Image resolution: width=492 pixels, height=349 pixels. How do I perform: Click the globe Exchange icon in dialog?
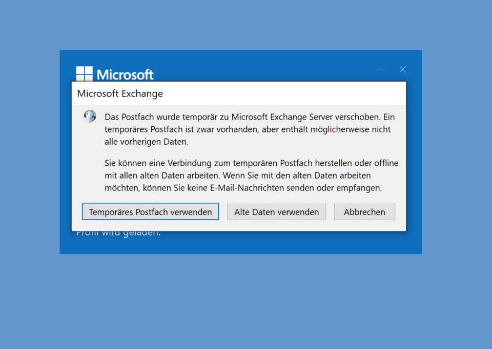pyautogui.click(x=90, y=116)
